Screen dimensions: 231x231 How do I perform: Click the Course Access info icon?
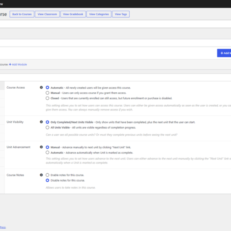pyautogui.click(x=41, y=87)
